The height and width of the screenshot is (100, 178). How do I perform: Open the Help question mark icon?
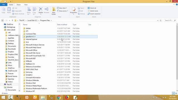[177, 4]
